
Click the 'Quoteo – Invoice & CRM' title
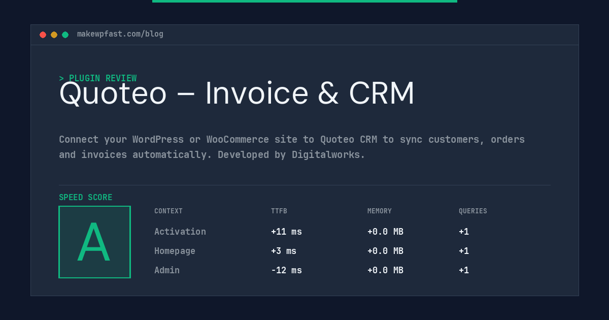point(237,93)
